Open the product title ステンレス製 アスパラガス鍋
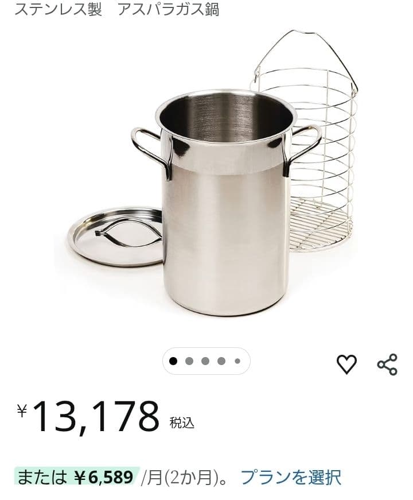This screenshot has height=500, width=413. coord(117,10)
